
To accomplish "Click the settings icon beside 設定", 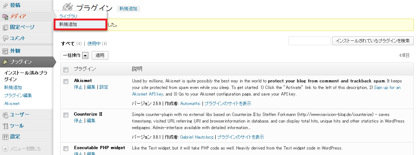I will point(5,137).
